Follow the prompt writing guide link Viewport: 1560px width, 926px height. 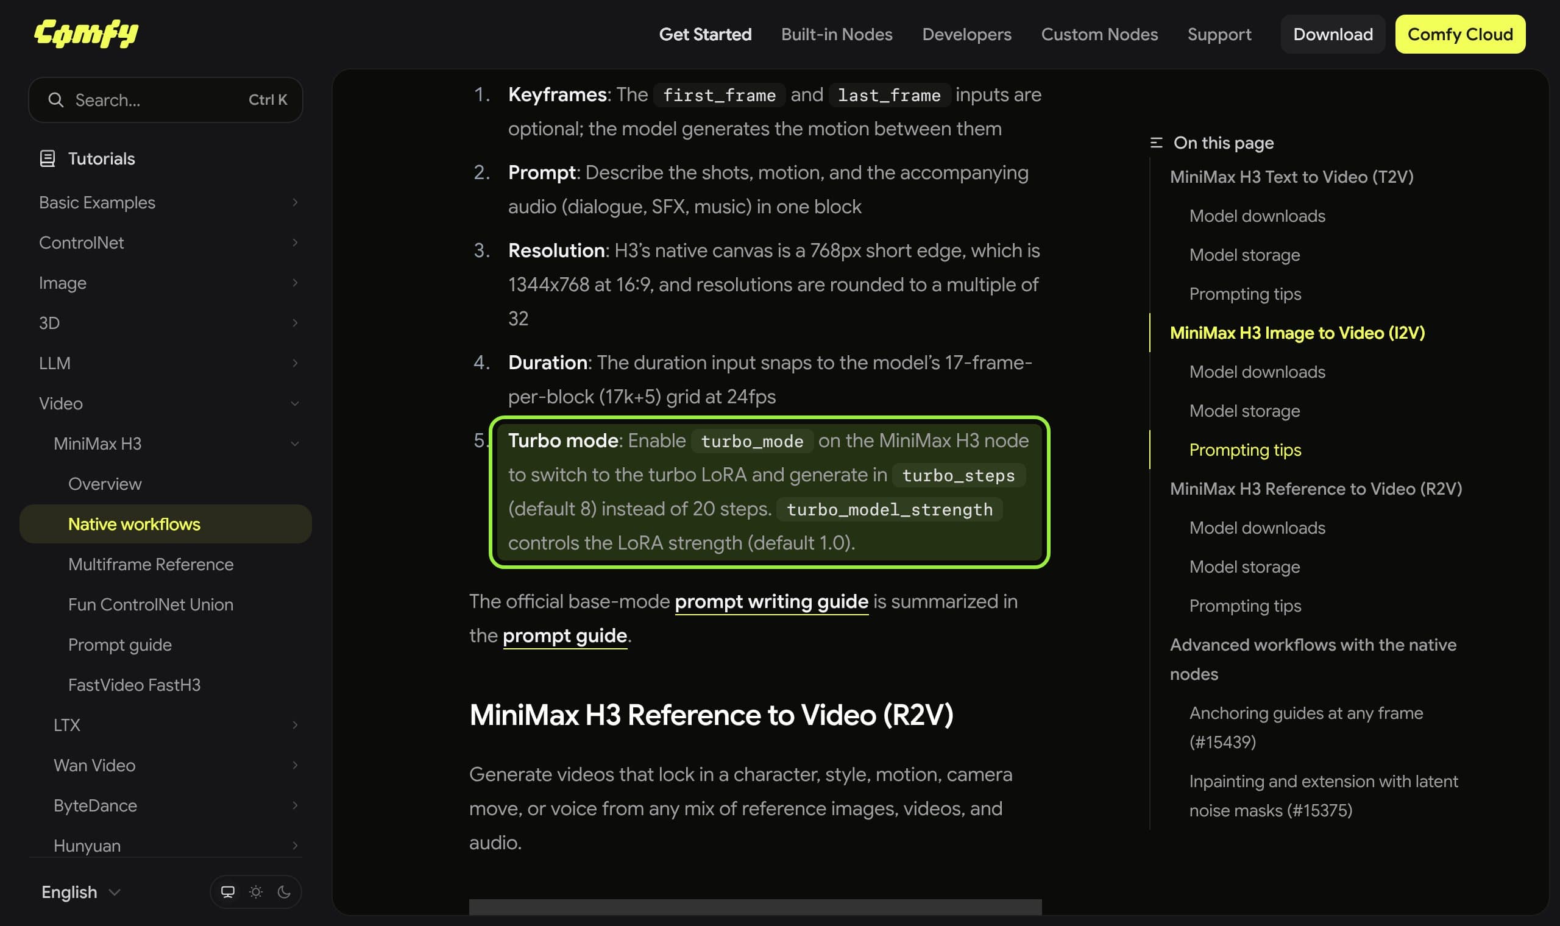click(x=771, y=601)
